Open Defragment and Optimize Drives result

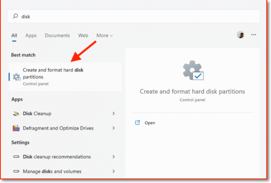pos(64,128)
